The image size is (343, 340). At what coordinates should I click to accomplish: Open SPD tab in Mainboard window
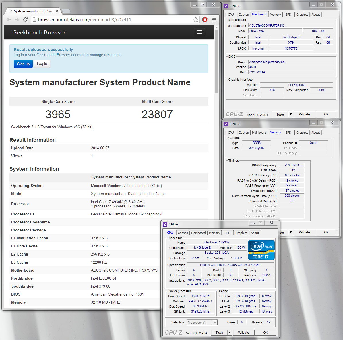click(x=288, y=15)
